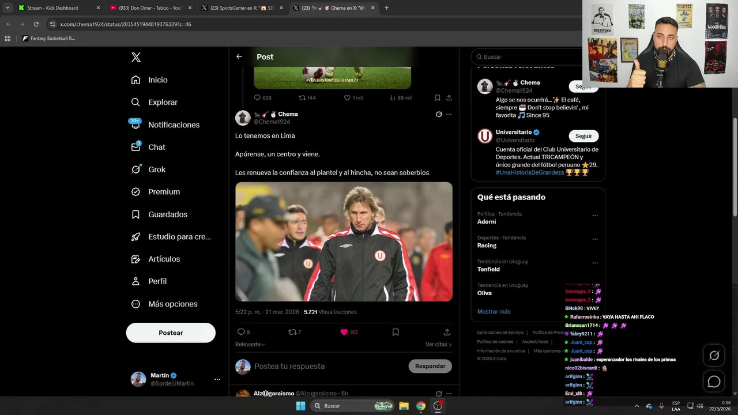Open File Explorer from taskbar
This screenshot has height=415, width=738.
tap(404, 406)
